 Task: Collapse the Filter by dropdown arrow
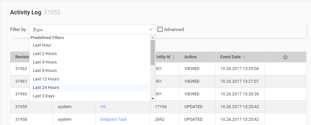tap(151, 30)
